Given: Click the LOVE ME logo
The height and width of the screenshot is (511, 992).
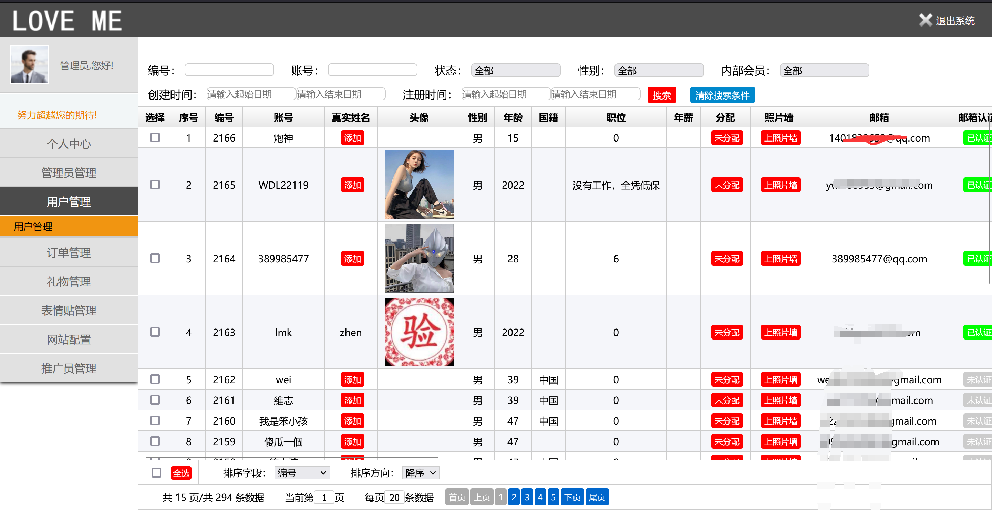Looking at the screenshot, I should pyautogui.click(x=67, y=21).
